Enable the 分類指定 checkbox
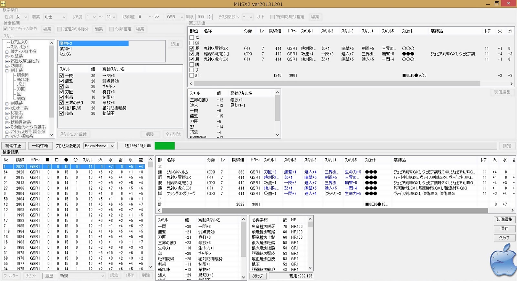 (x=111, y=29)
